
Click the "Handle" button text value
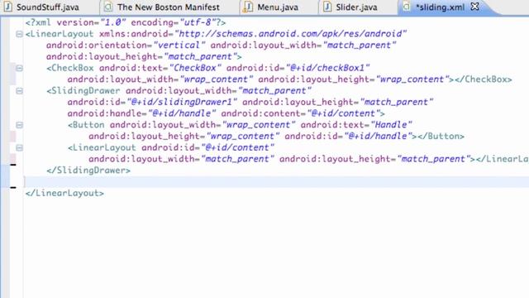coord(391,125)
